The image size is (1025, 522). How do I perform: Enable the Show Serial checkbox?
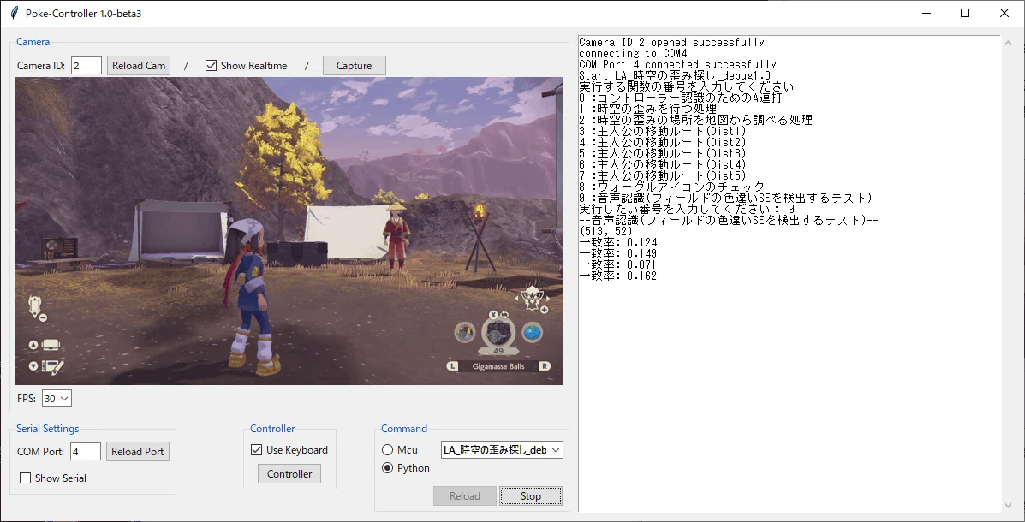(26, 478)
